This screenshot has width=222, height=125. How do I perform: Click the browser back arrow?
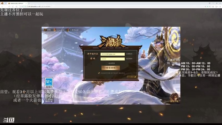(x=2, y=6)
